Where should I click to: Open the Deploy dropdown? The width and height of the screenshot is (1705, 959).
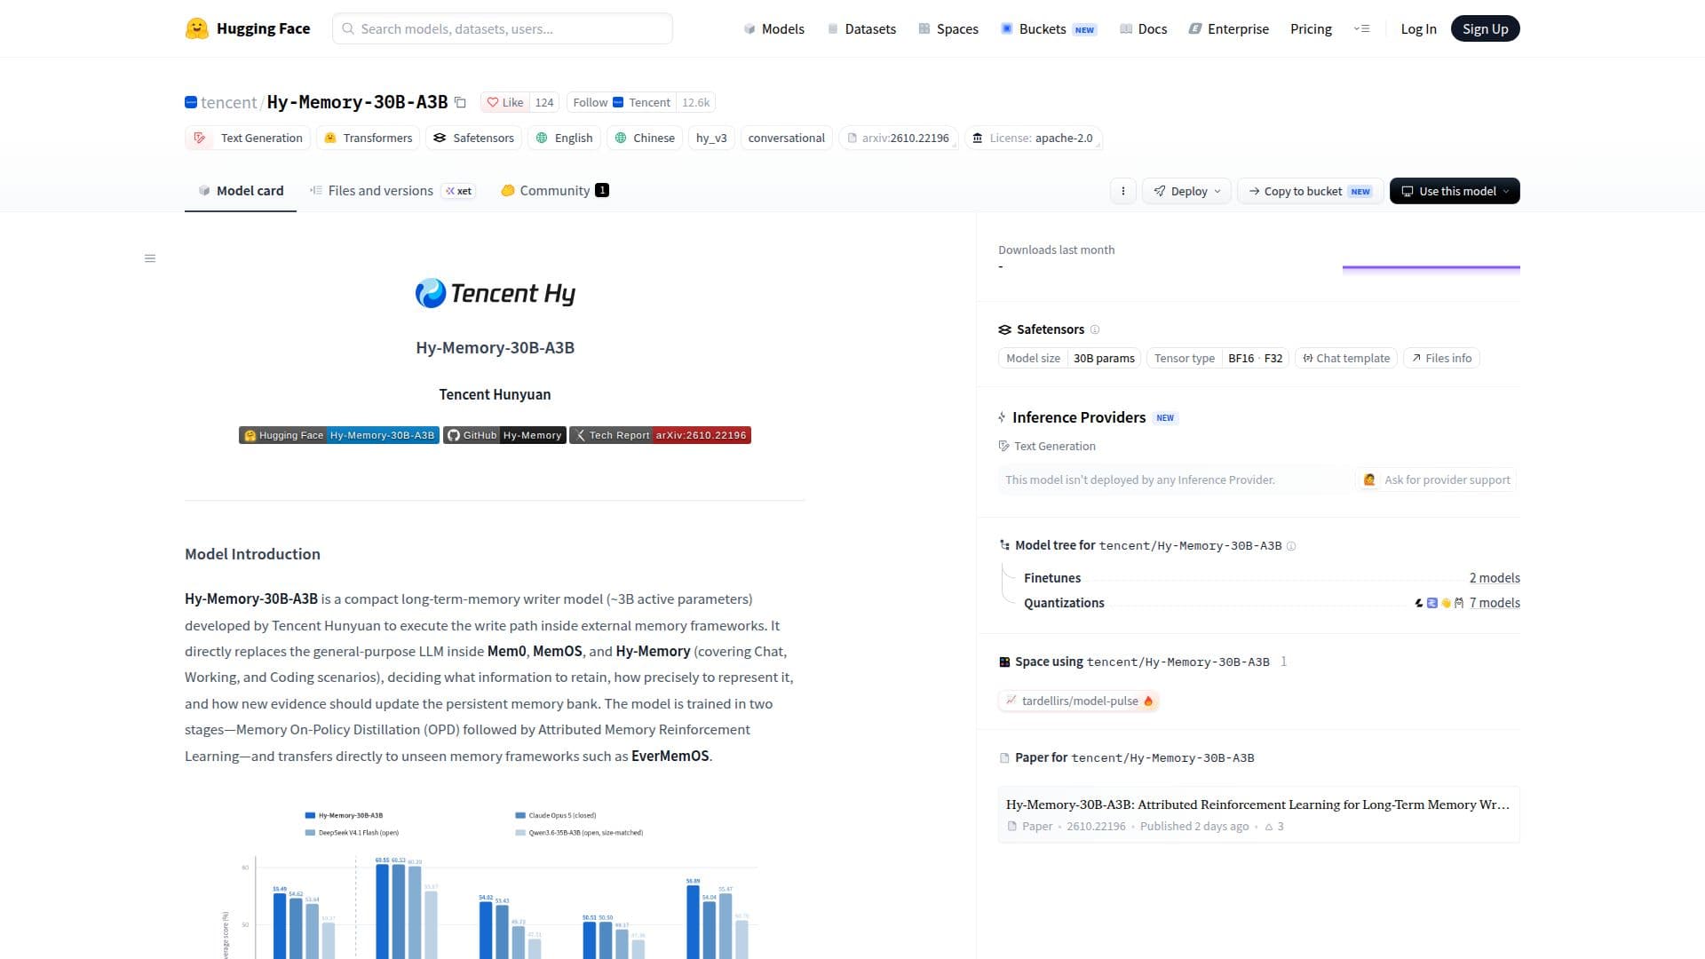[x=1186, y=191]
